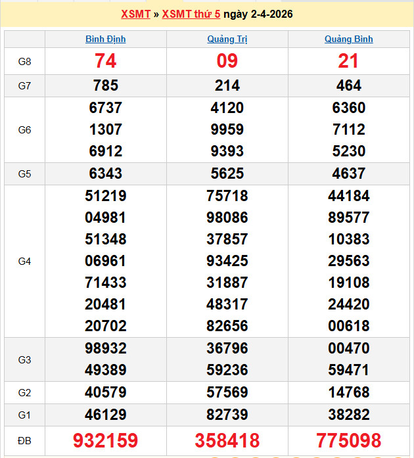Open the Quảng Trị province link

[227, 39]
